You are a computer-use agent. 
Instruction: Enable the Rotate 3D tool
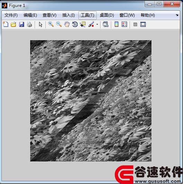click(75, 24)
